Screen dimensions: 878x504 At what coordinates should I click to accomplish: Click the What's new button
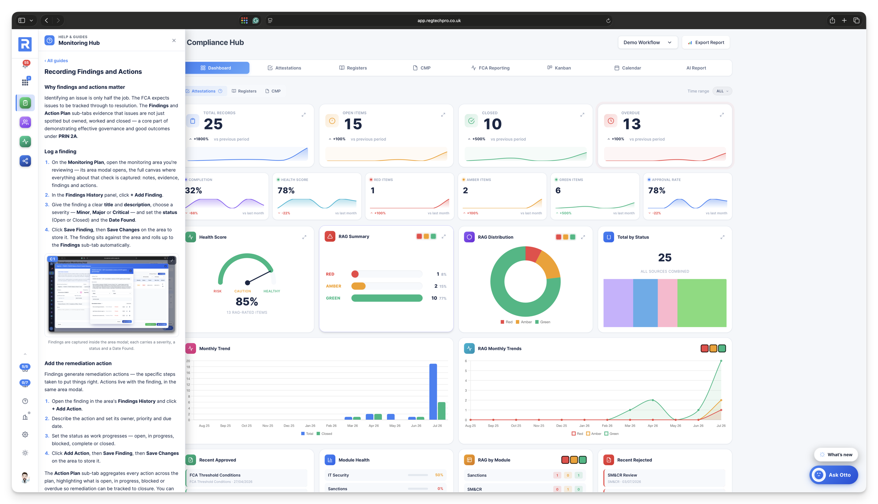[x=836, y=455]
